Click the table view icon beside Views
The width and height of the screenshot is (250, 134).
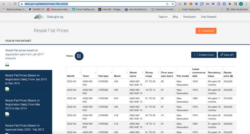click(x=79, y=56)
